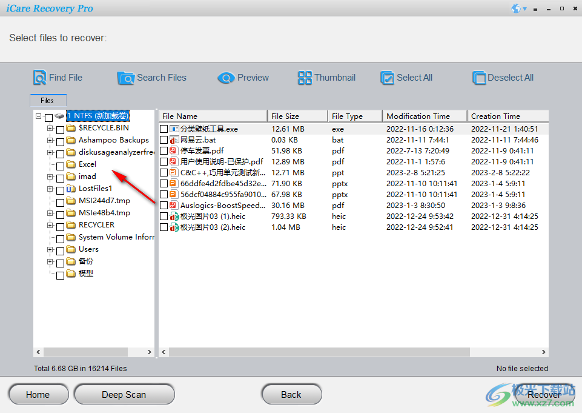
Task: Start a Deep Scan
Action: (124, 394)
